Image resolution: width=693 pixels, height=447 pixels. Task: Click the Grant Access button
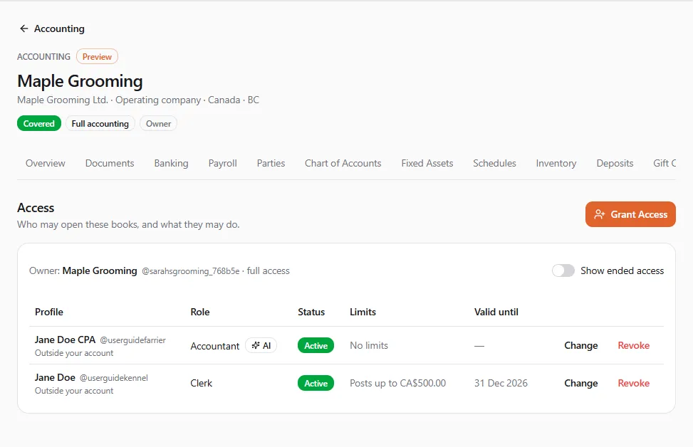coord(630,214)
